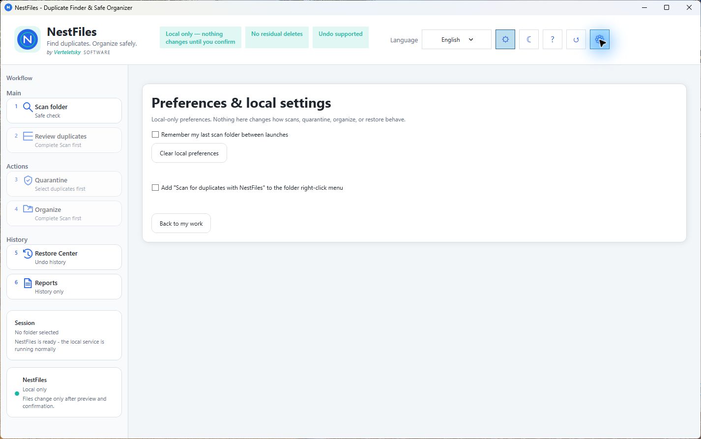
Task: Click the Undo supported badge
Action: 341,37
